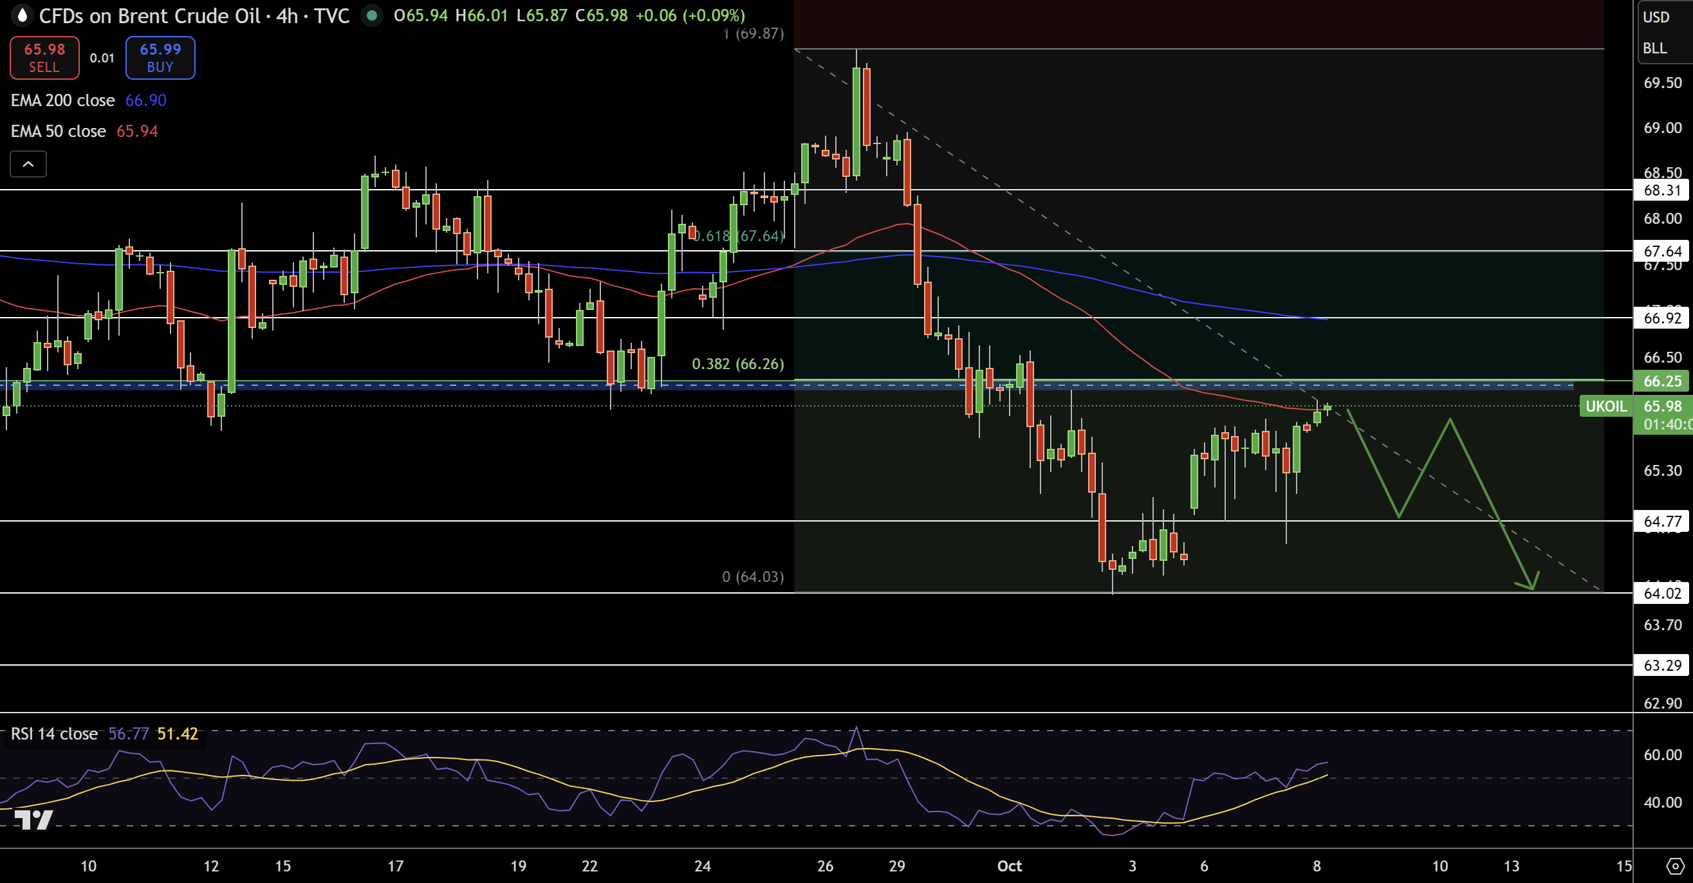This screenshot has height=883, width=1693.
Task: Select the EMA 200 close indicator legend
Action: [x=63, y=100]
